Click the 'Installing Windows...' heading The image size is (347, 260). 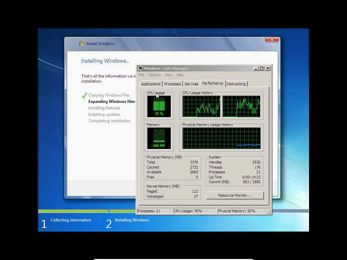[x=105, y=61]
